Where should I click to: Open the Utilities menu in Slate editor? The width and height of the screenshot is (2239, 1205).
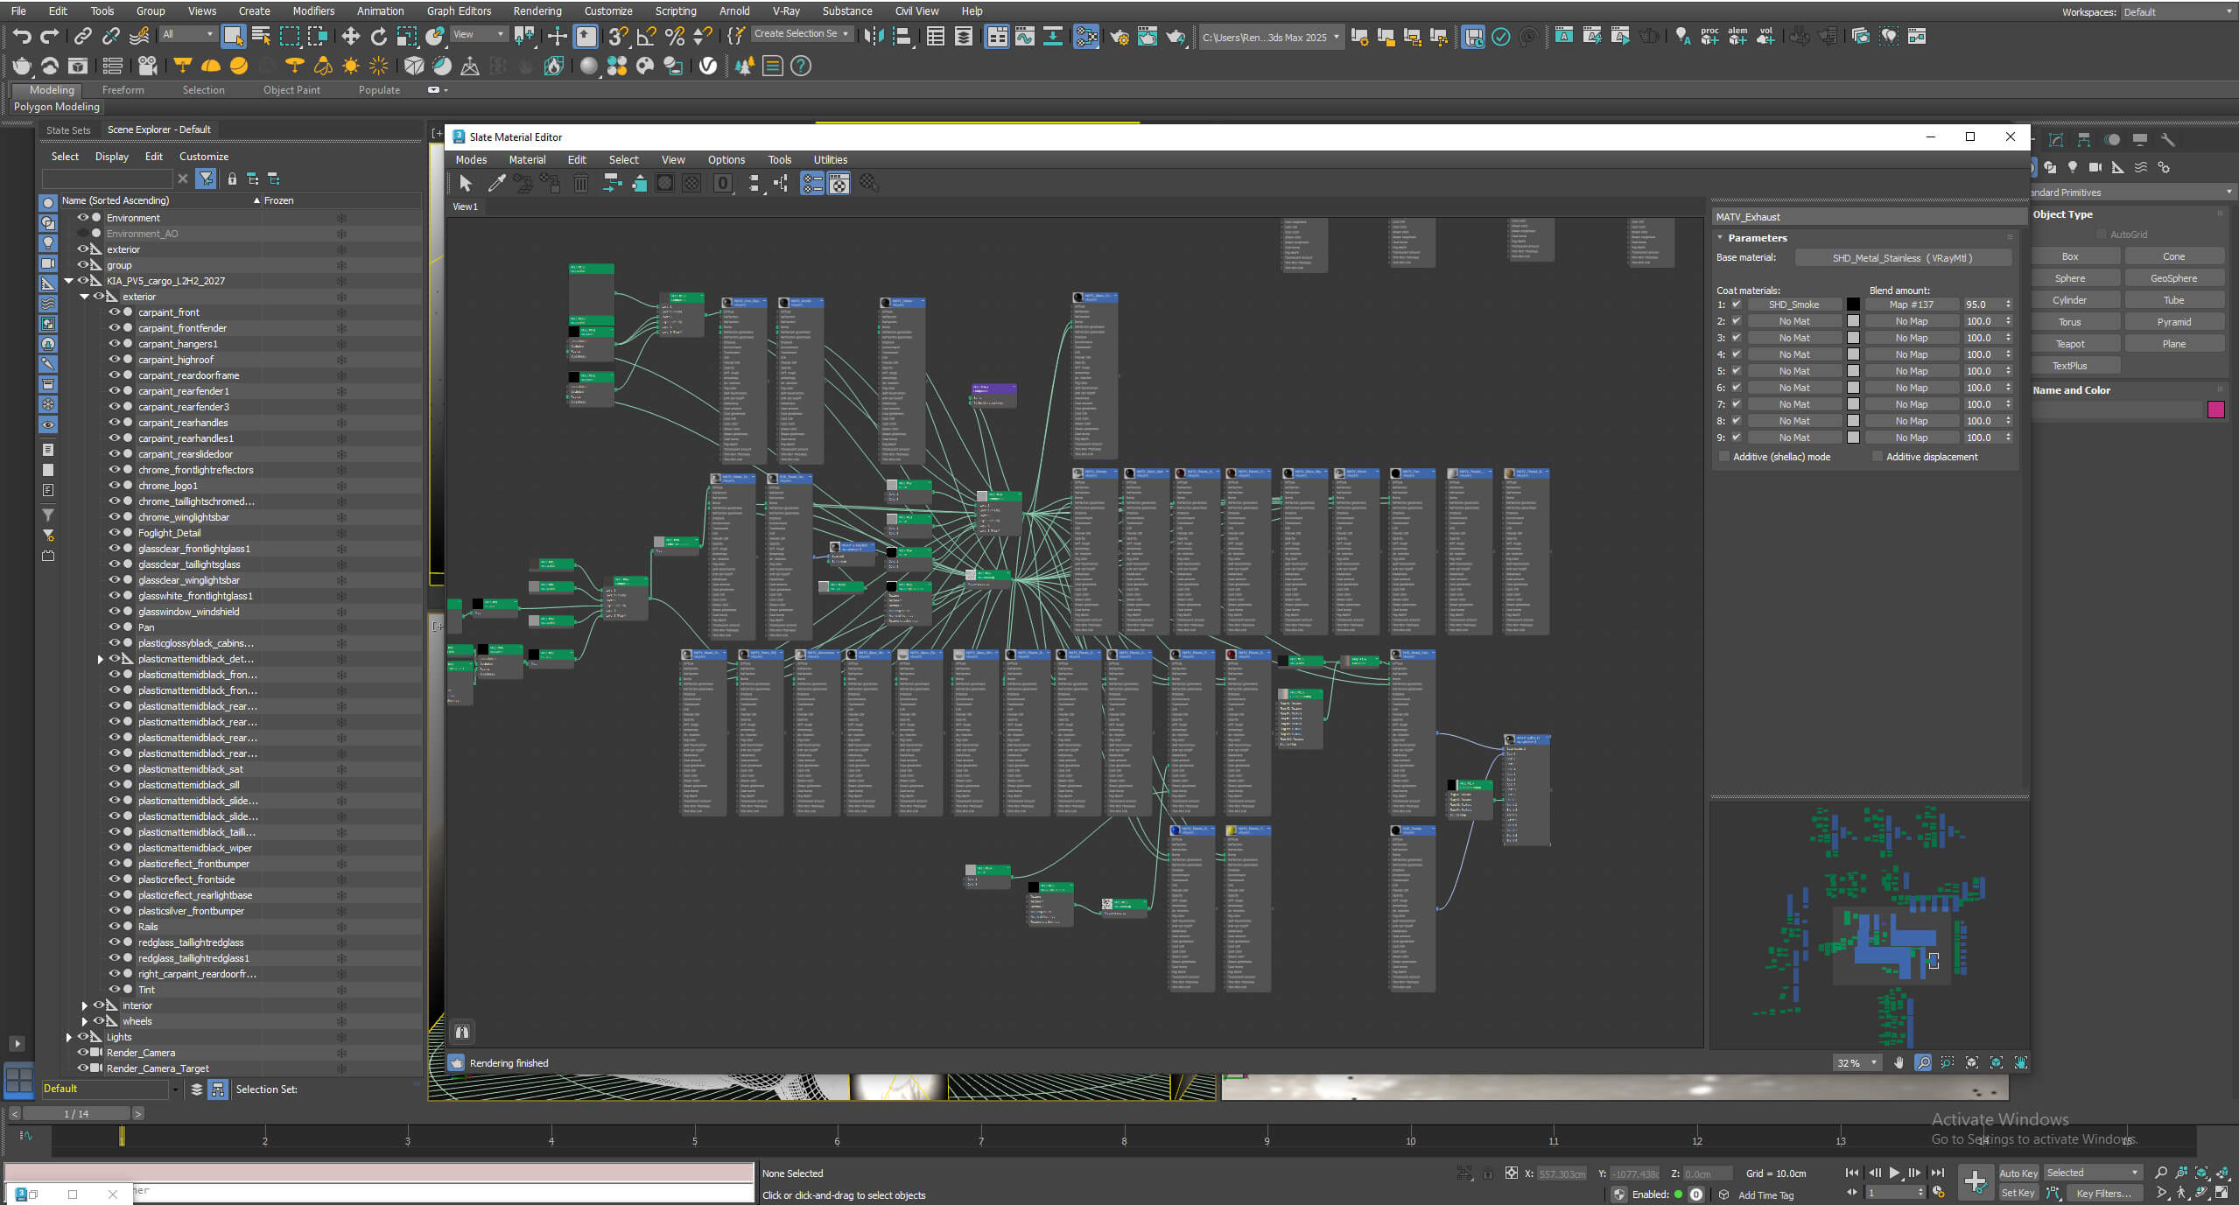830,159
